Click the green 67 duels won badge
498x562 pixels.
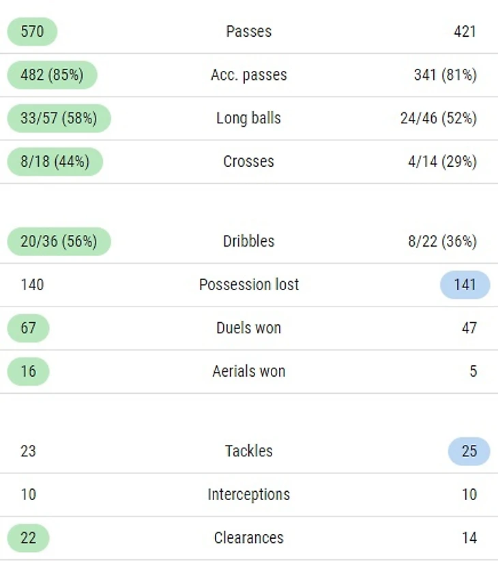coord(29,328)
